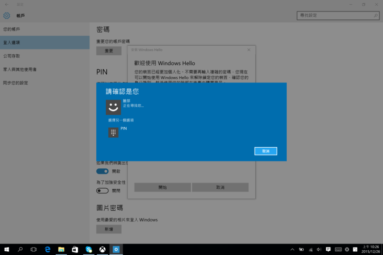Image resolution: width=383 pixels, height=255 pixels.
Task: Show hidden system tray icons
Action: coord(292,249)
